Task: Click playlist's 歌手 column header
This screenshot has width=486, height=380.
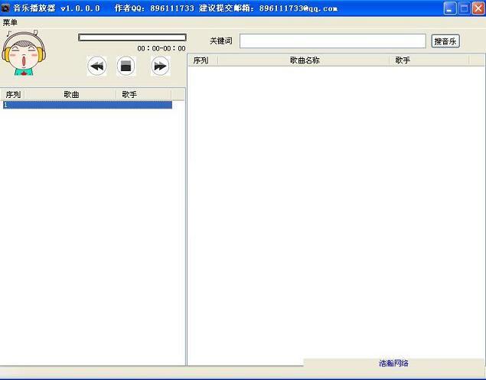Action: pos(129,95)
